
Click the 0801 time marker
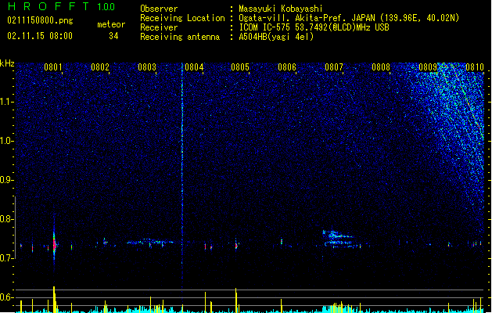(53, 67)
